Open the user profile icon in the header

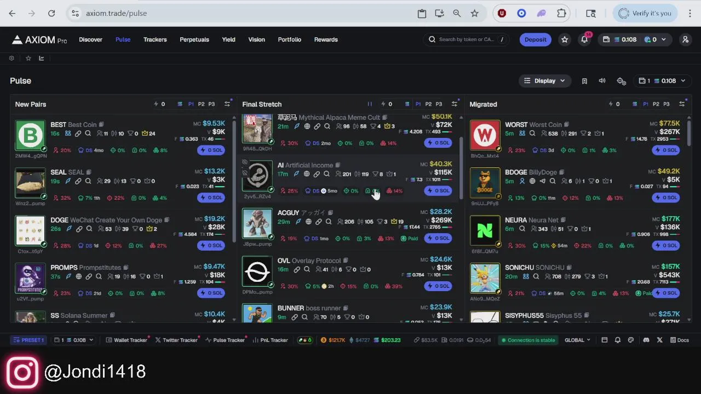click(x=685, y=39)
